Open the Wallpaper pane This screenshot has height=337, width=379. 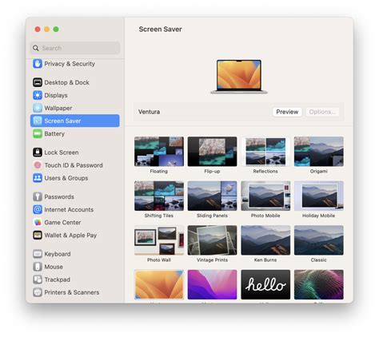click(x=58, y=108)
